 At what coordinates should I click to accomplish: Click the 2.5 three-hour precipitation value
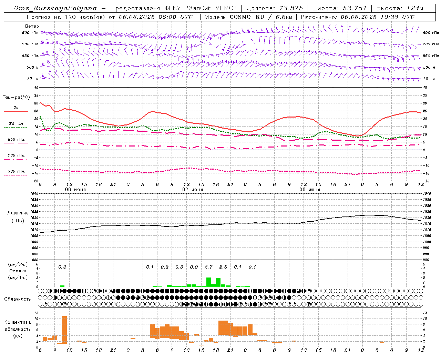[x=223, y=267]
